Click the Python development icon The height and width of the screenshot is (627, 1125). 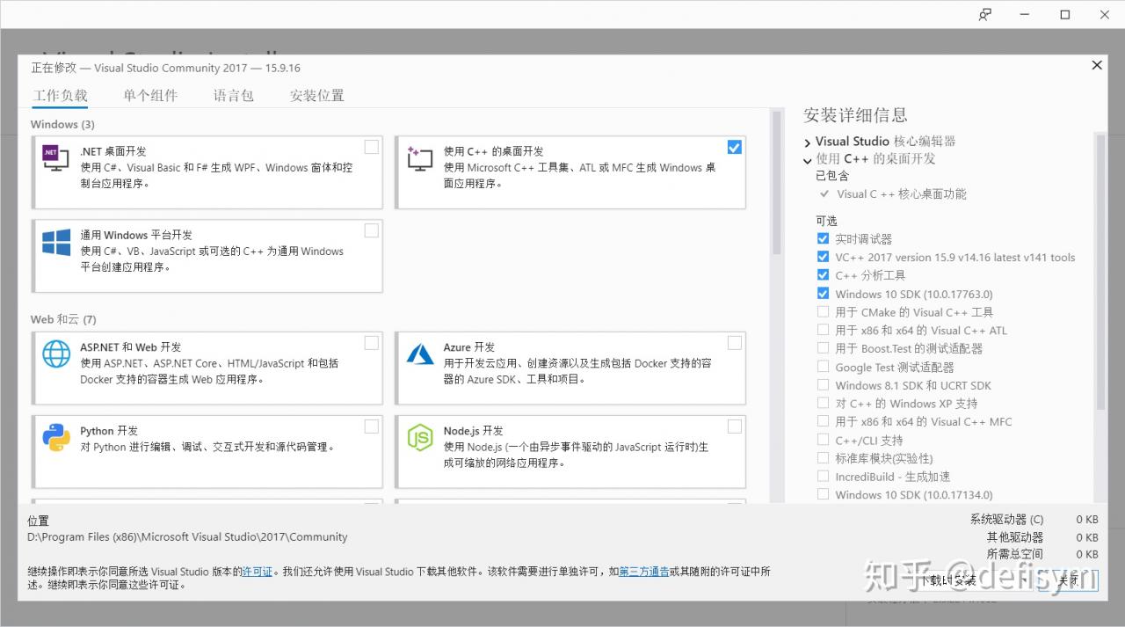pos(56,437)
